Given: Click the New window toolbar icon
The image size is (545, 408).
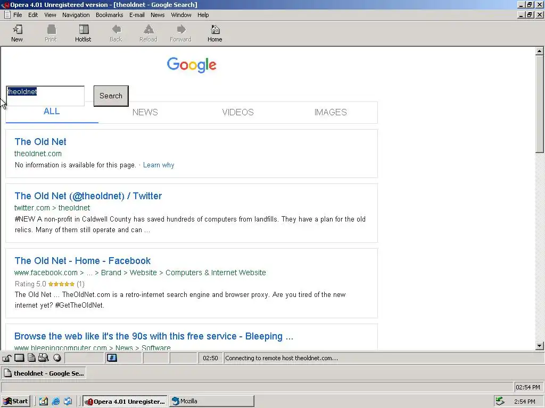Looking at the screenshot, I should pos(17,33).
